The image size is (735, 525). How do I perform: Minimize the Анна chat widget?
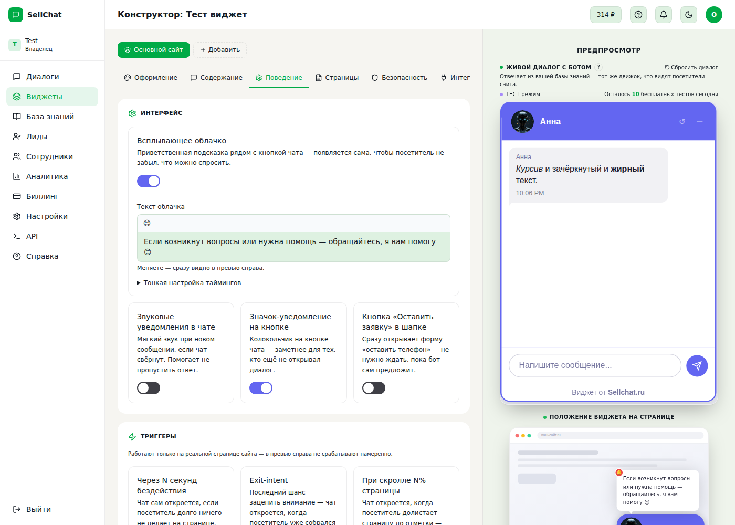699,121
